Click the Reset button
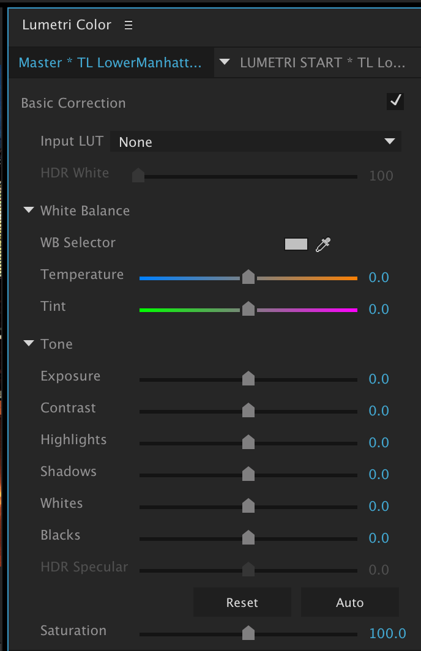The image size is (421, 651). point(242,602)
